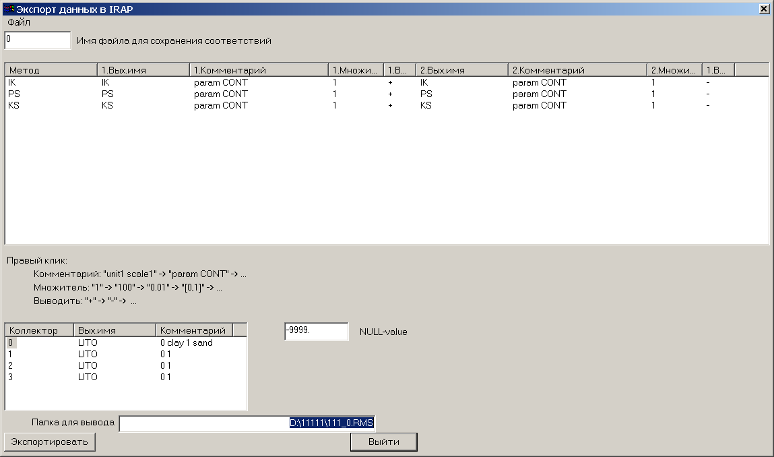Click the - output flag in PS row
The image size is (774, 457).
click(708, 94)
